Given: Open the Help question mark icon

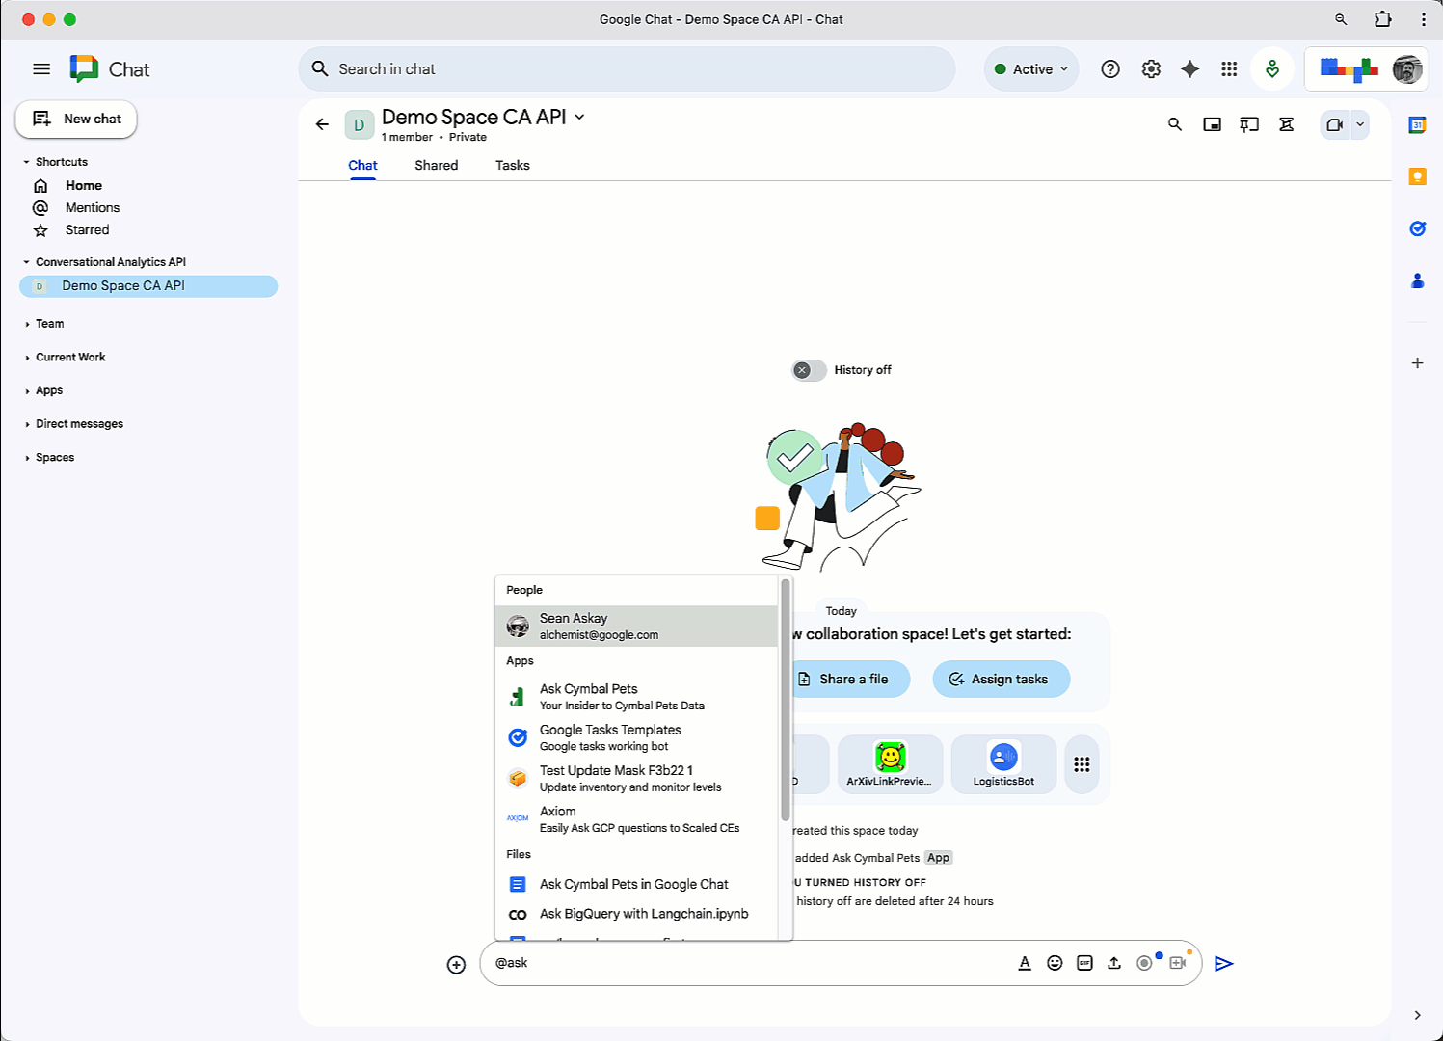Looking at the screenshot, I should [1110, 69].
